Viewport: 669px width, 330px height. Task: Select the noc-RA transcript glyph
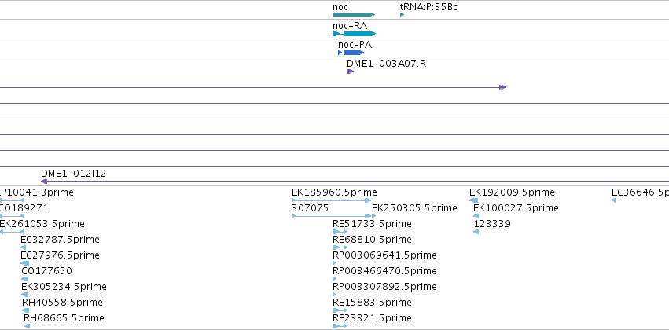(x=354, y=34)
